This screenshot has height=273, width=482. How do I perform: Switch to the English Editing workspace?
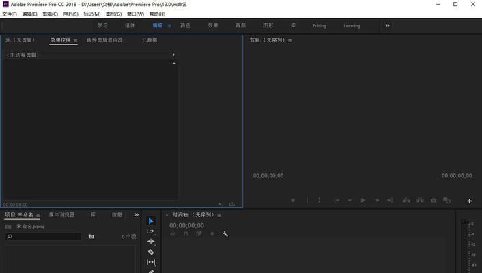pos(320,26)
